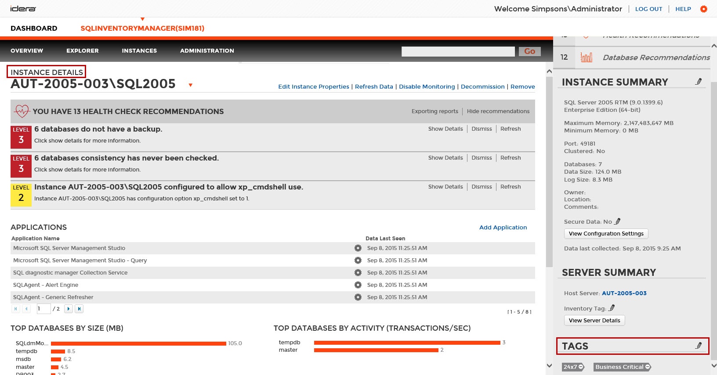Show Details for databases without a backup
Screen dimensions: 717x375
click(x=445, y=129)
